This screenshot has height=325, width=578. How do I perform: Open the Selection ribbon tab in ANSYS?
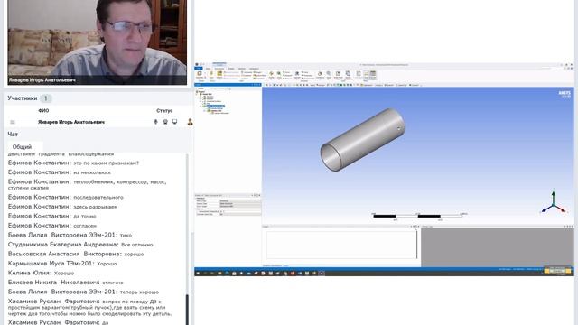[242, 69]
